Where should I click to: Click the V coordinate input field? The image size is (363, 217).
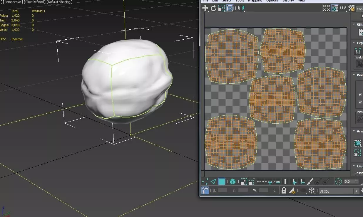pyautogui.click(x=243, y=190)
